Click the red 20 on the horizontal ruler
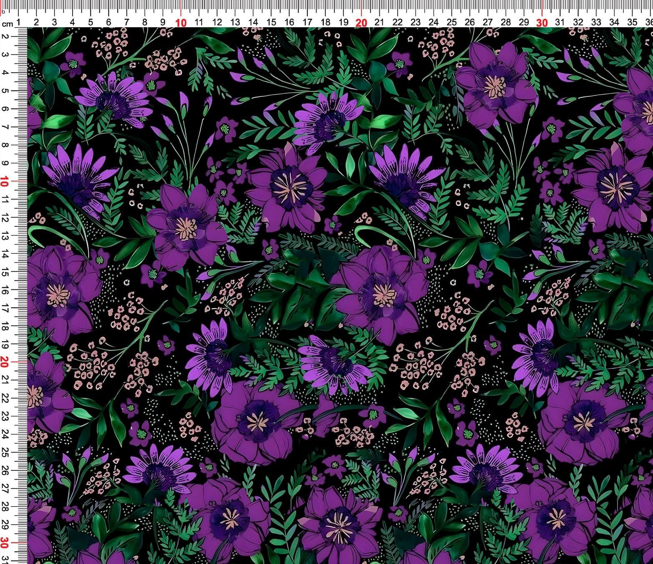This screenshot has width=653, height=564. [x=362, y=23]
